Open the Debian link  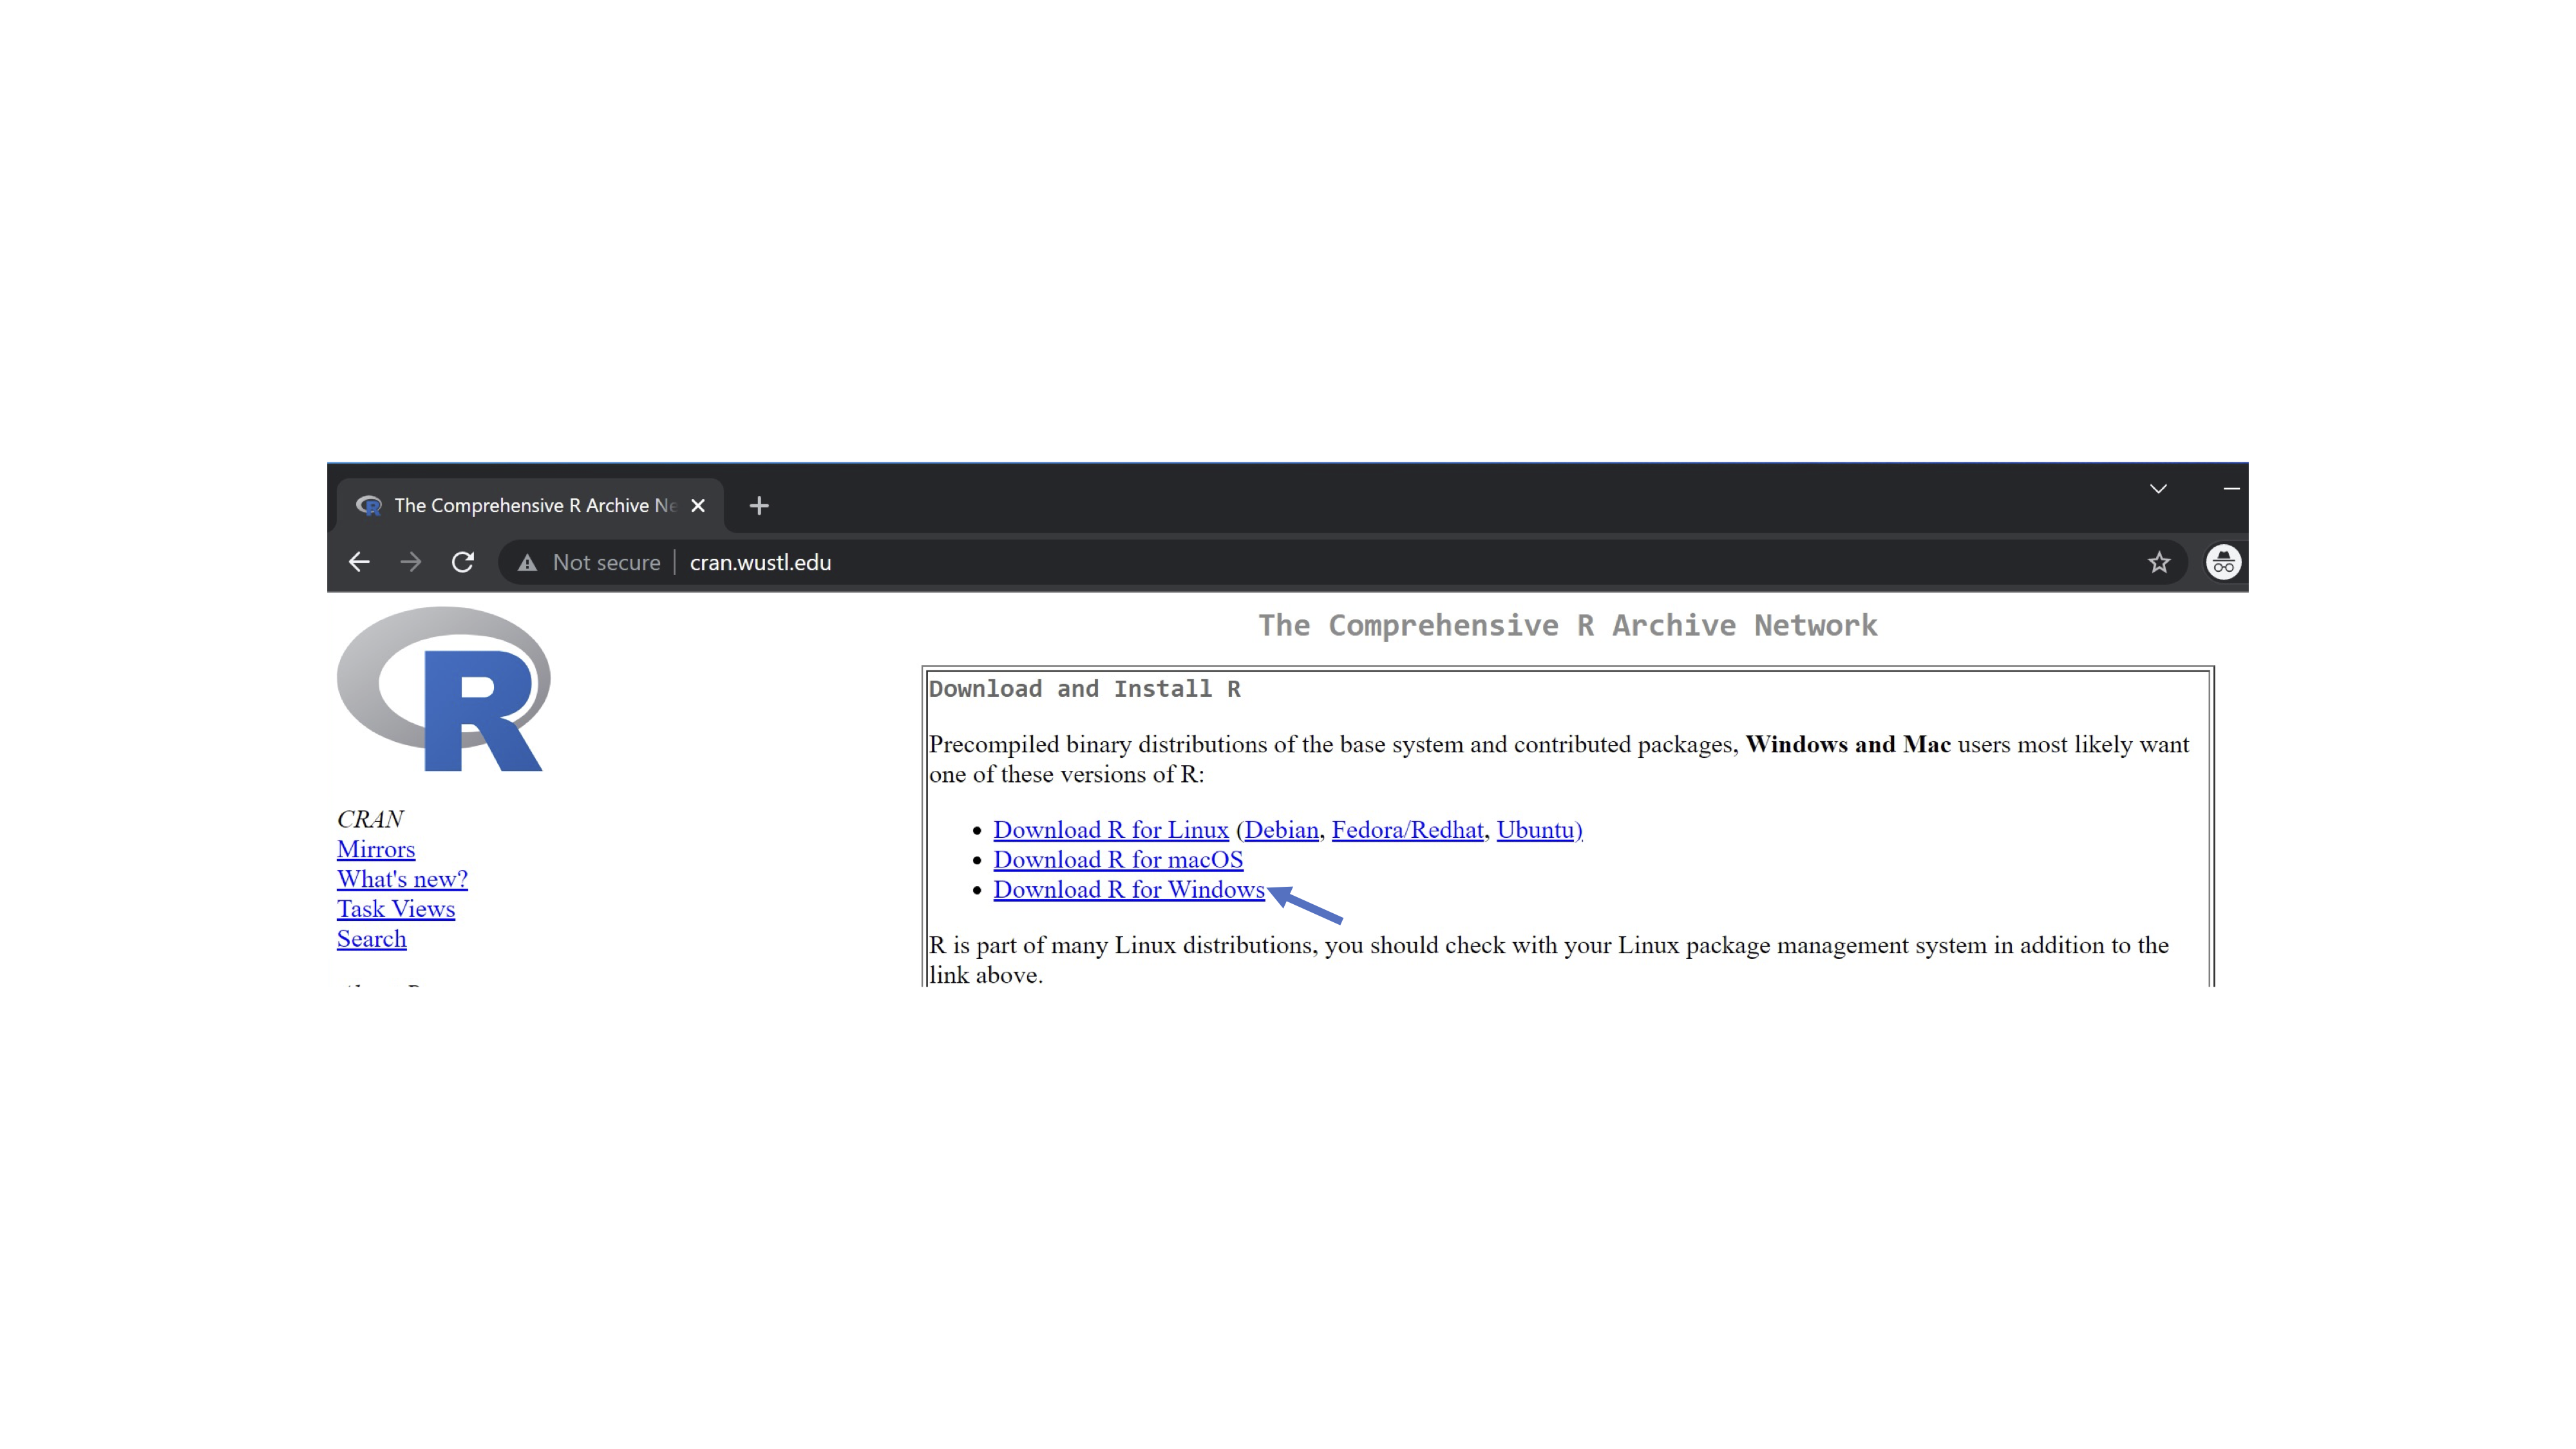pyautogui.click(x=1280, y=830)
